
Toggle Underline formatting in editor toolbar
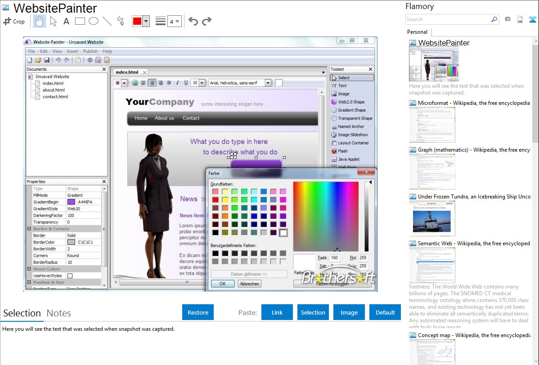[186, 83]
